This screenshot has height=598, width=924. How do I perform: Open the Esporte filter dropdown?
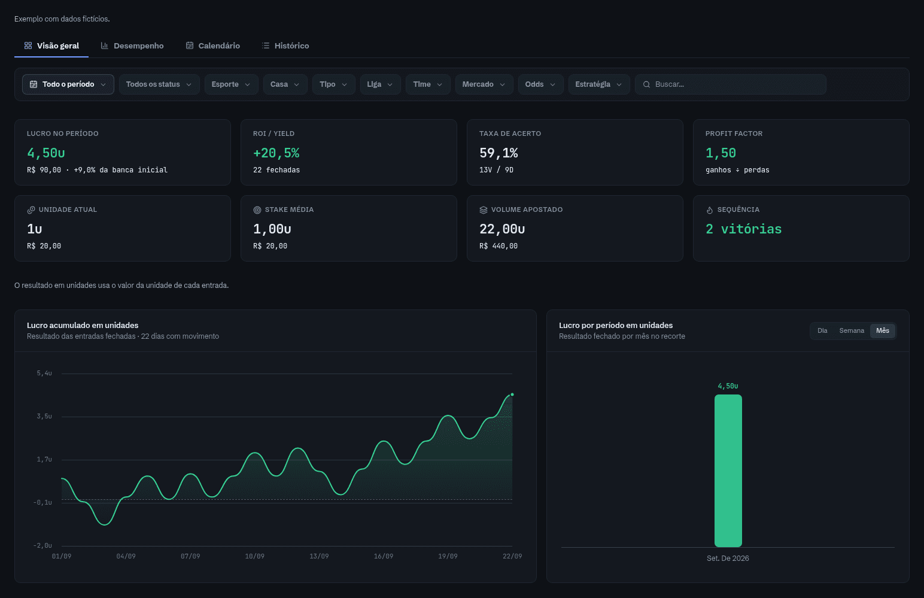point(231,84)
